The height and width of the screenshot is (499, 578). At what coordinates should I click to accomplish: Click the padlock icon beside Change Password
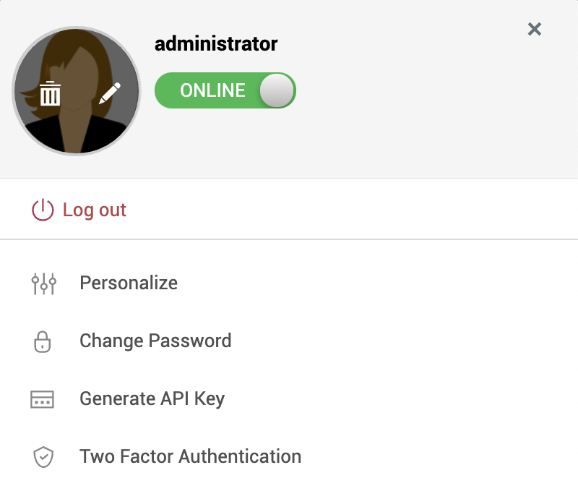coord(43,341)
